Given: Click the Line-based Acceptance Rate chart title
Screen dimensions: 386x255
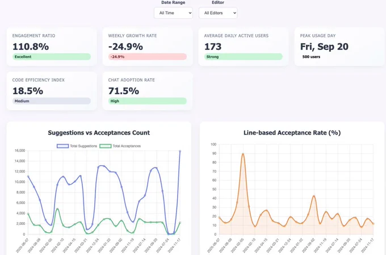Looking at the screenshot, I should 292,133.
